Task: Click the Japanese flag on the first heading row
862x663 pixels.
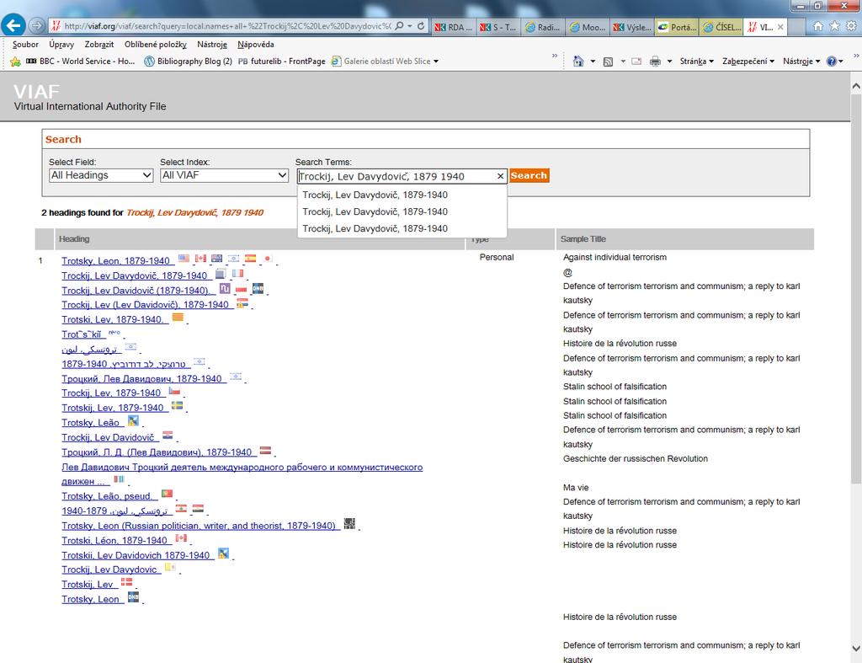Action: pos(267,258)
